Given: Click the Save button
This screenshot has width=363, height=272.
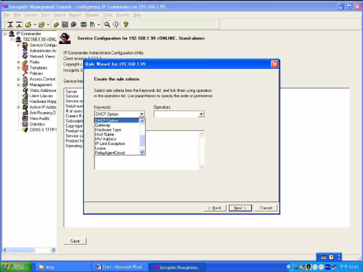Looking at the screenshot, I should [x=75, y=241].
